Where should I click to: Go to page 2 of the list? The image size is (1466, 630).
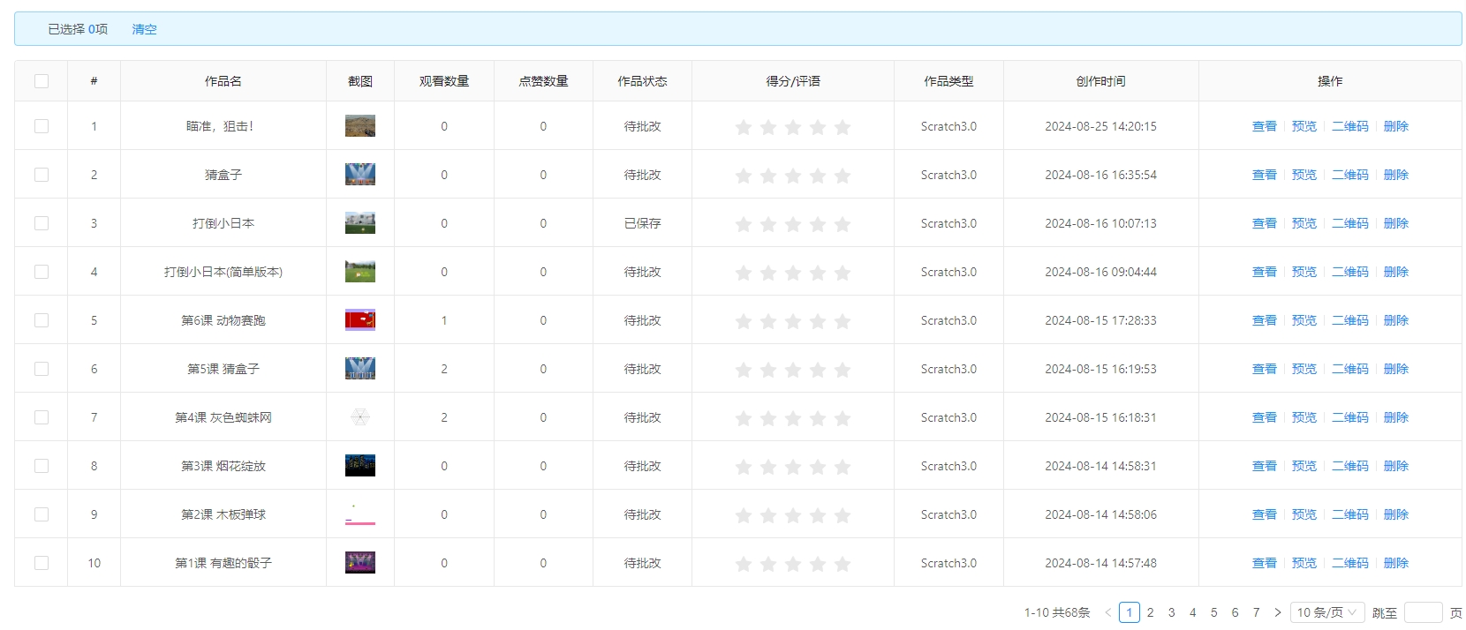point(1150,612)
